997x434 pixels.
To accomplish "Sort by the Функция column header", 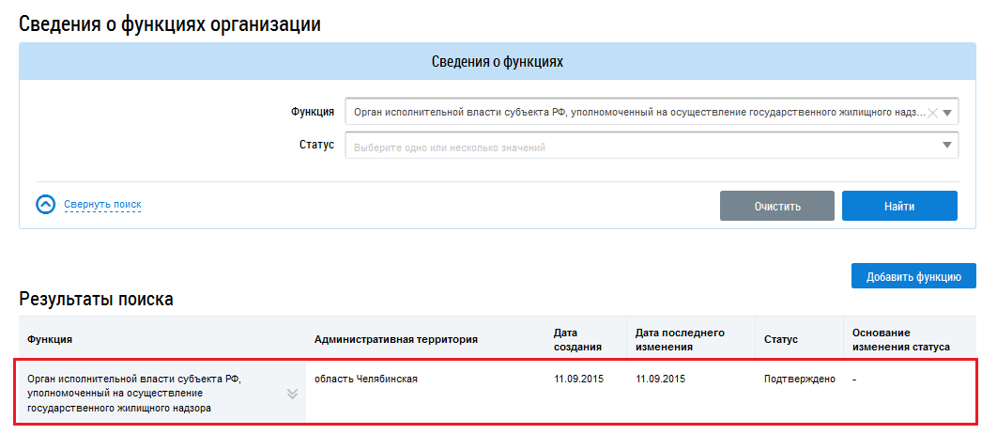I will coord(50,339).
